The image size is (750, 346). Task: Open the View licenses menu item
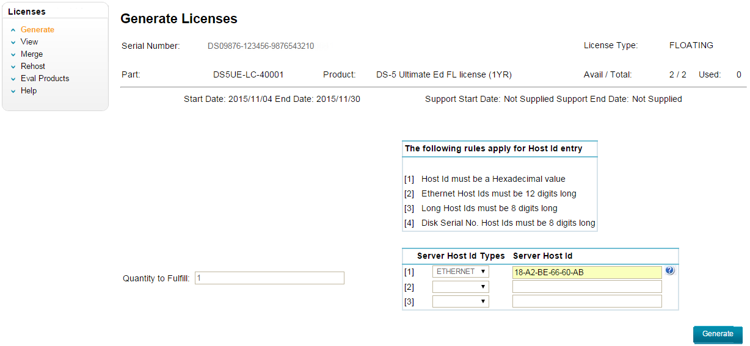coord(29,42)
